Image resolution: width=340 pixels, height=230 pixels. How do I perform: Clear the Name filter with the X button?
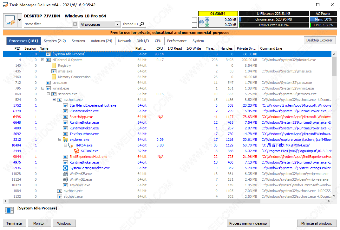(75, 24)
